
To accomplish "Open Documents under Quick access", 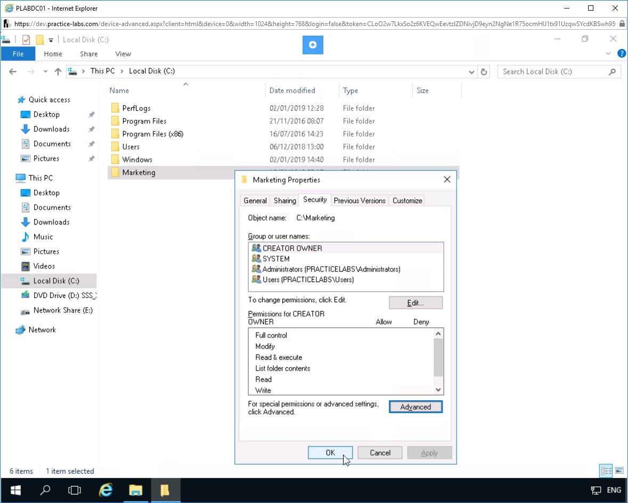I will 52,144.
